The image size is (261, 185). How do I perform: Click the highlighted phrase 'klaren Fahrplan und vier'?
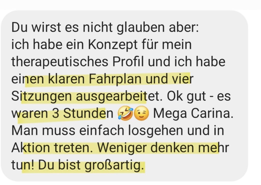click(x=121, y=79)
